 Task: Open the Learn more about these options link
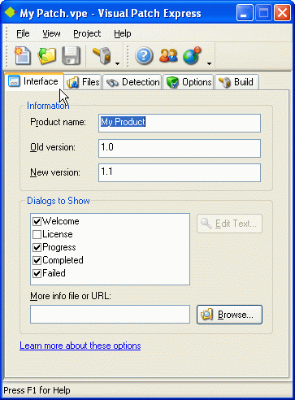tap(80, 346)
